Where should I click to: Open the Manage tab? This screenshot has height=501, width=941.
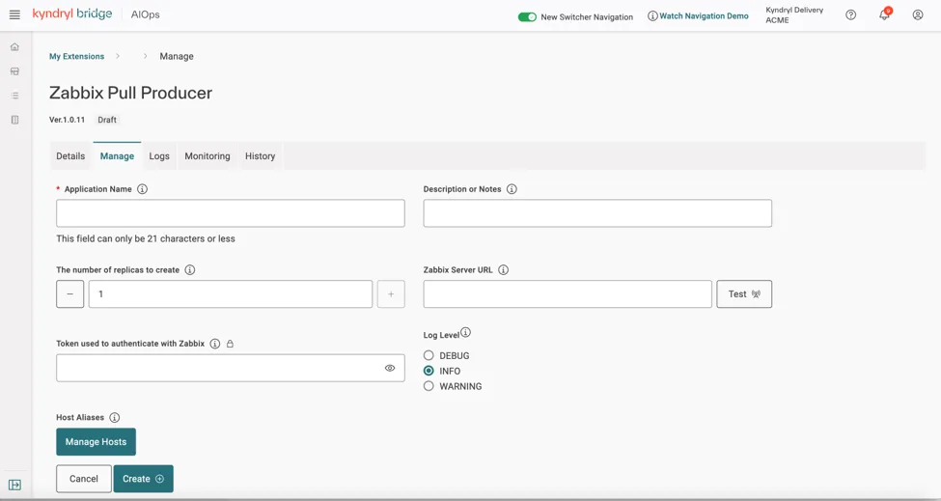(117, 156)
